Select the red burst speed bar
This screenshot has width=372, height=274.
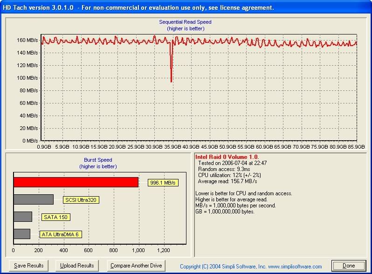[x=76, y=182]
